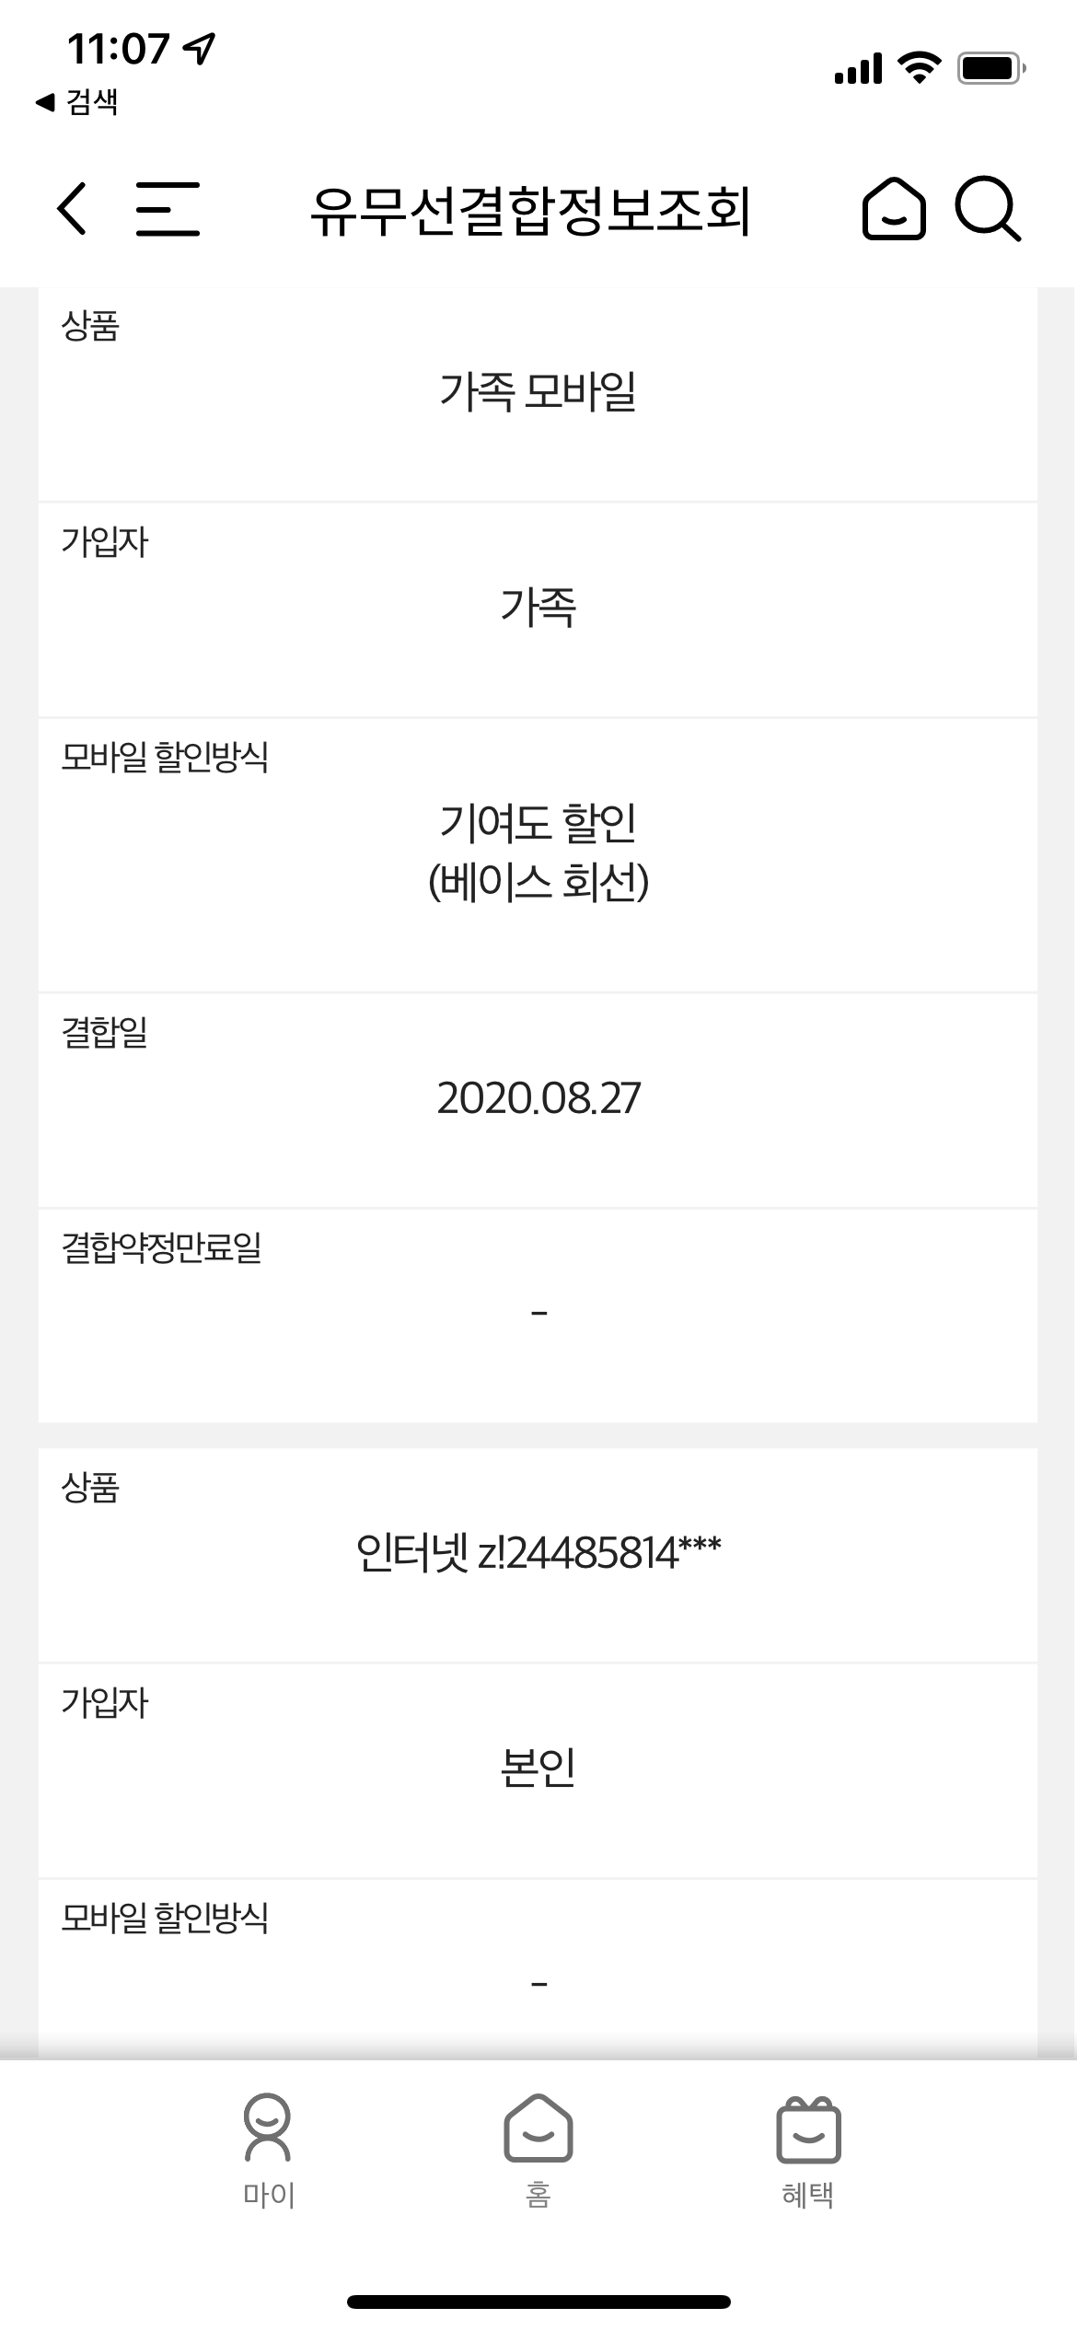1077x2331 pixels.
Task: Select the 가족 모바일 product row
Action: point(538,391)
